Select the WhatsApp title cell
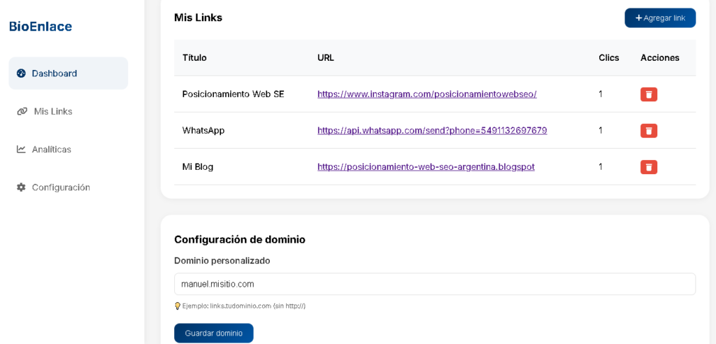 (x=203, y=130)
